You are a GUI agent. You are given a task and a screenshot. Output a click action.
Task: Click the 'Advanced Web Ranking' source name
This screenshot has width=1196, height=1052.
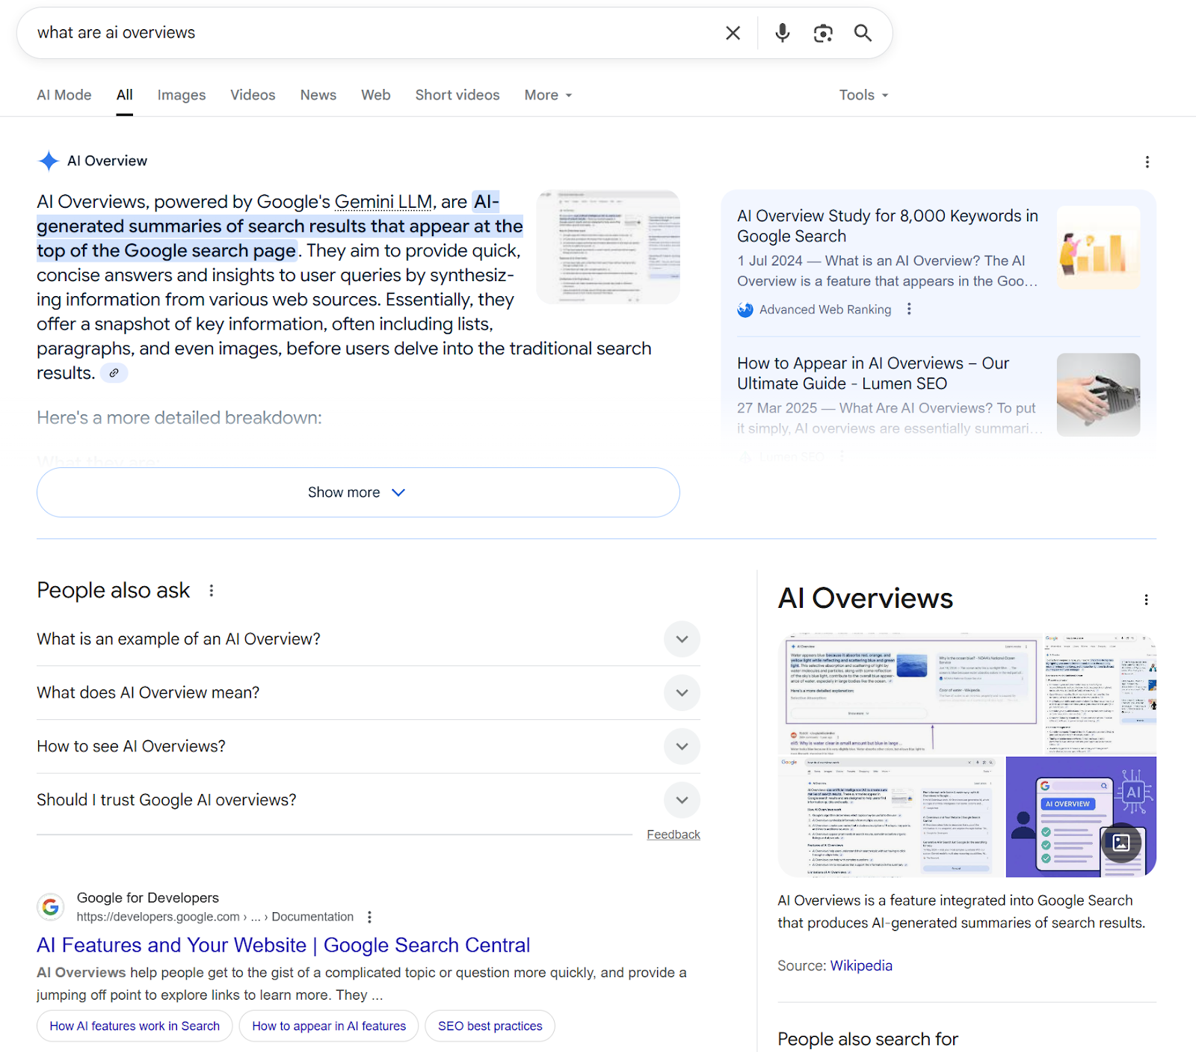coord(825,310)
